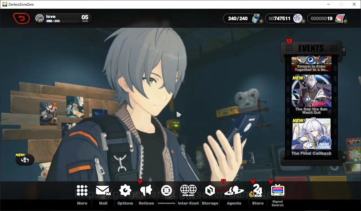Open the Notices megaphone icon
Screen dimensions: 361x211
(x=146, y=190)
